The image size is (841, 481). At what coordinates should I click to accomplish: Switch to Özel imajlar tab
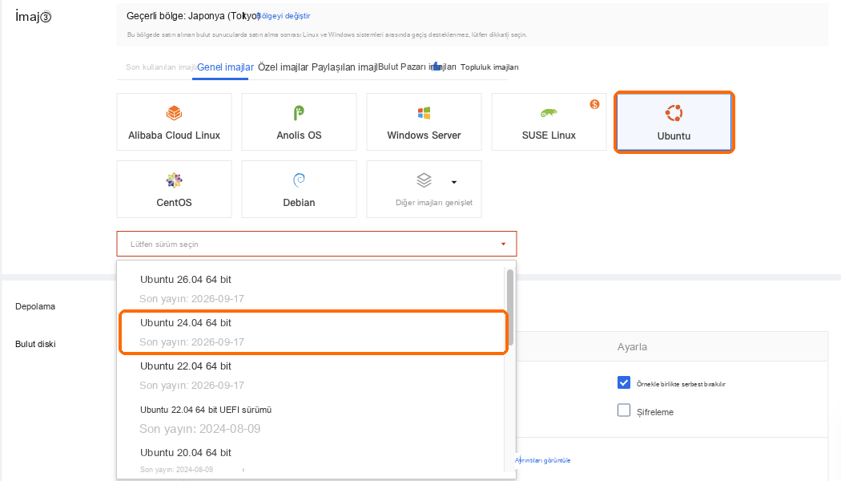click(x=284, y=67)
